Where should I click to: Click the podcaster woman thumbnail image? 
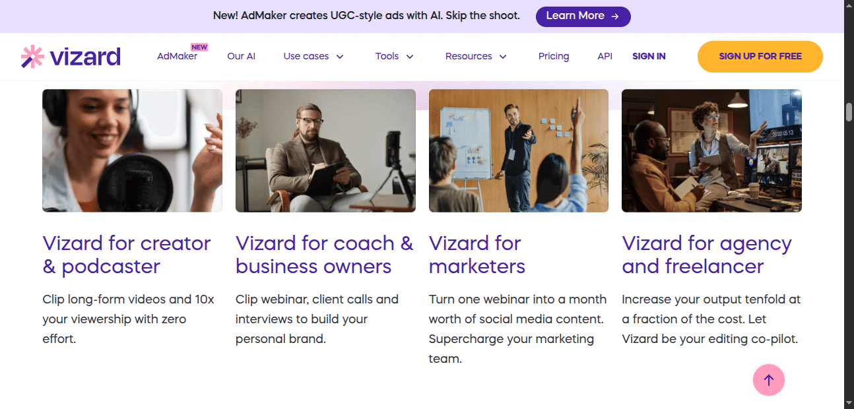[132, 150]
